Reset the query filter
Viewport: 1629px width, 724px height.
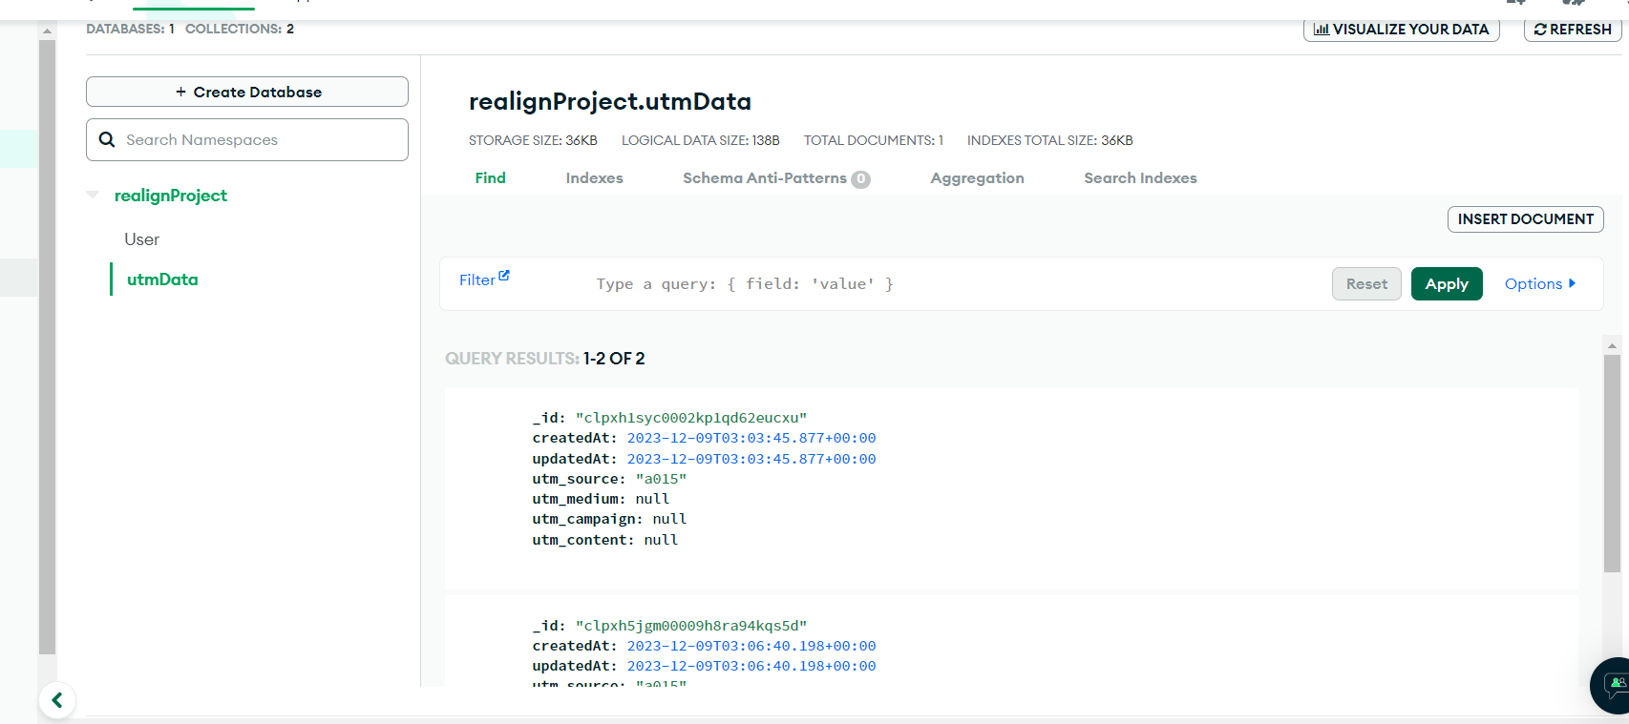pos(1366,283)
